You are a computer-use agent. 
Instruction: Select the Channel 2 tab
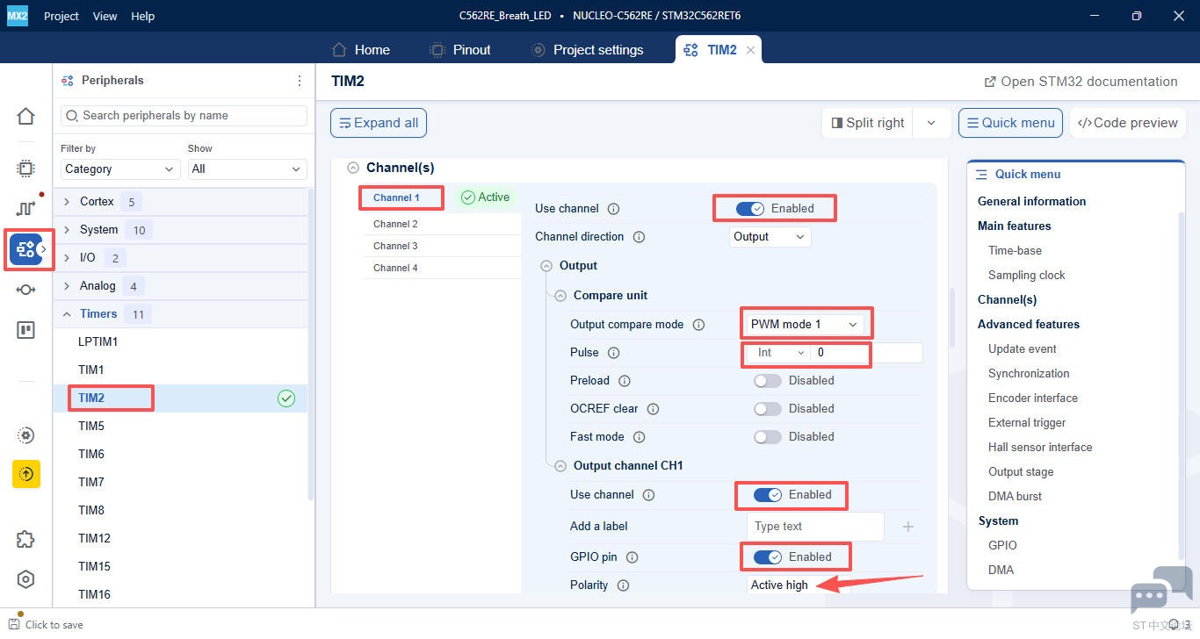(395, 225)
